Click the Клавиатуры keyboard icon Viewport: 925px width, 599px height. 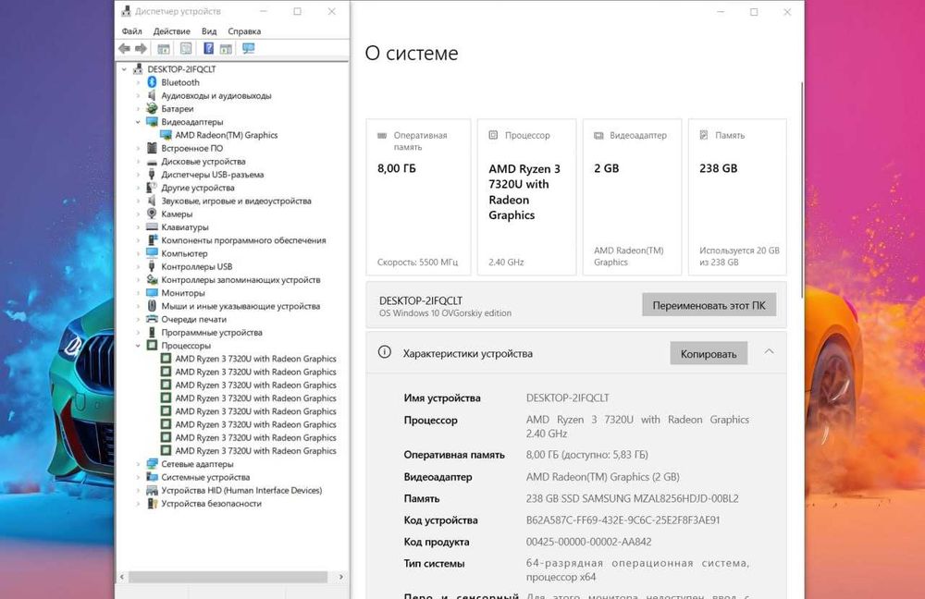(x=152, y=227)
